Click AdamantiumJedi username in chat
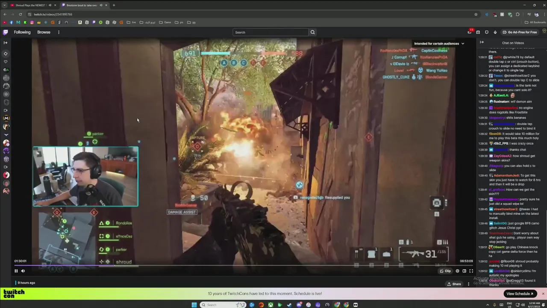 (x=506, y=175)
